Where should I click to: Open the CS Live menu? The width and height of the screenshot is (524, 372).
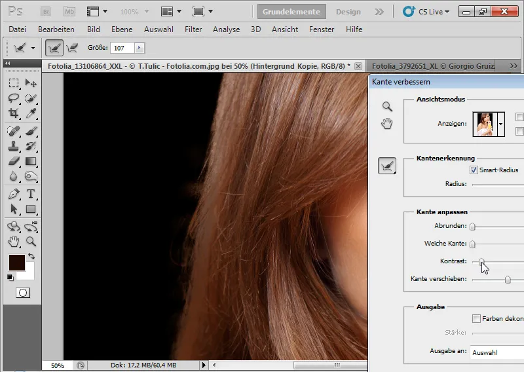426,12
